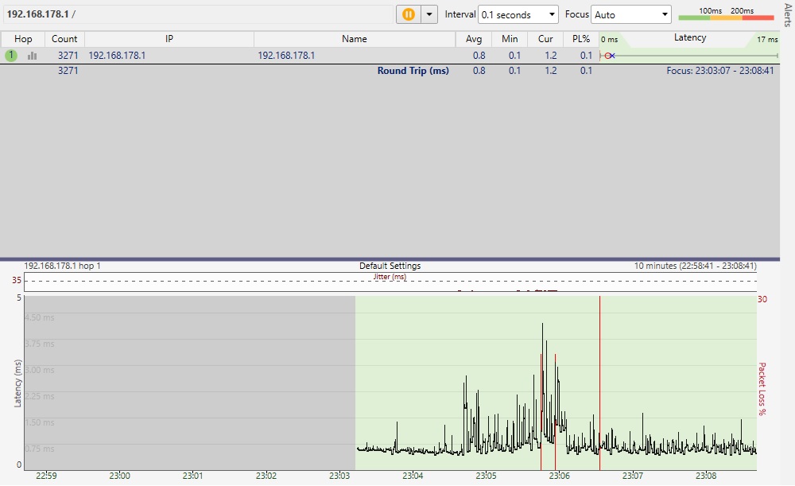Click the Round Trip Count value 3271
Viewport: 795px width, 486px height.
68,71
